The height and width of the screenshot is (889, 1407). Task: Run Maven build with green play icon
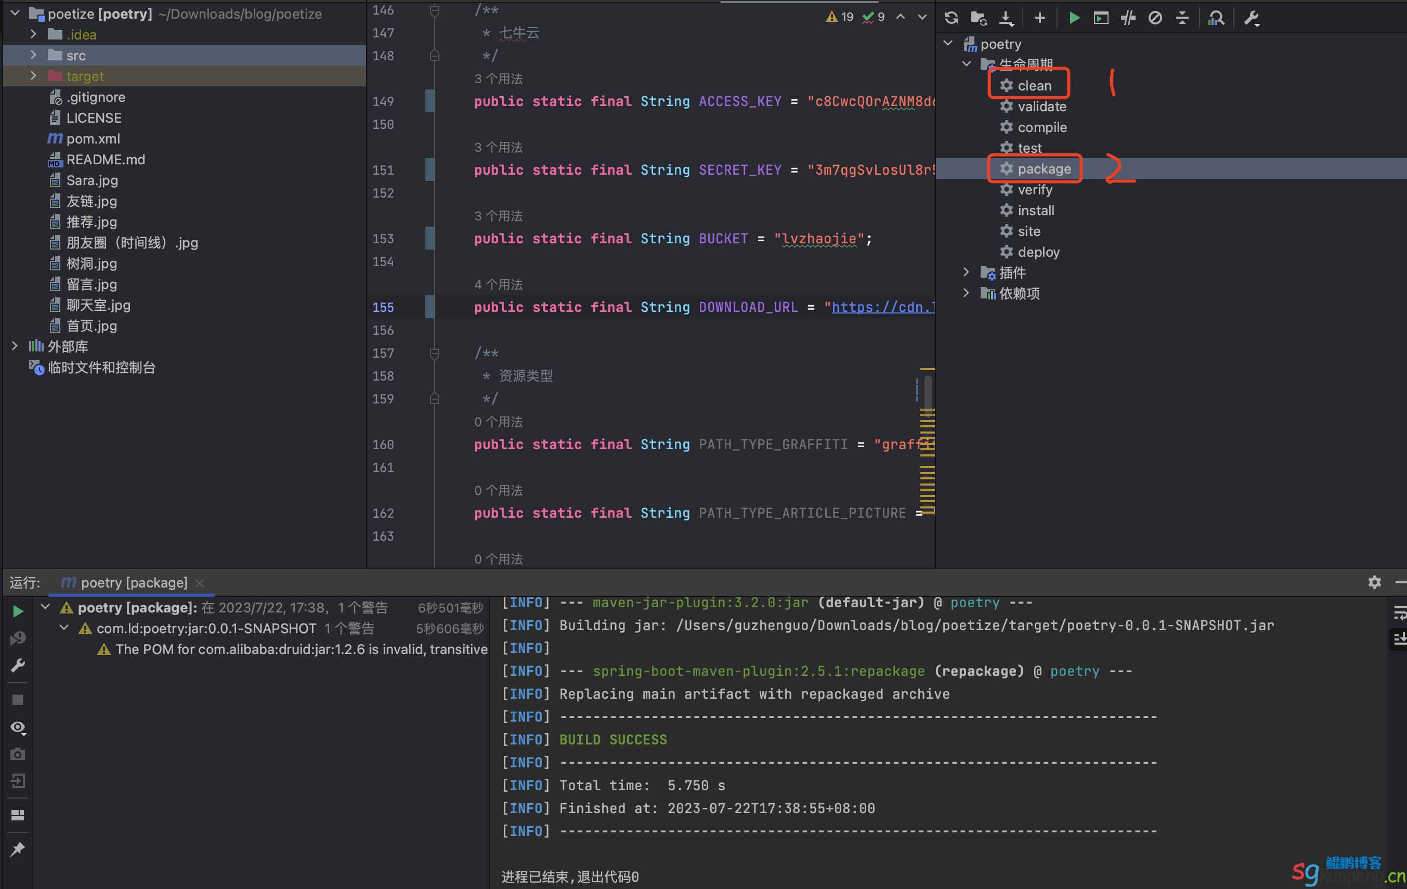click(1074, 18)
